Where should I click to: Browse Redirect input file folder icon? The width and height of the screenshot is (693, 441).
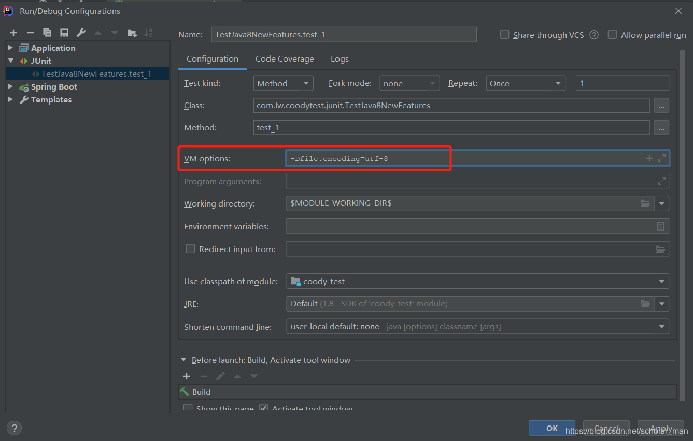coord(660,249)
